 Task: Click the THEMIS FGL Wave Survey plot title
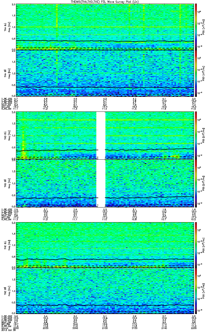104,2
